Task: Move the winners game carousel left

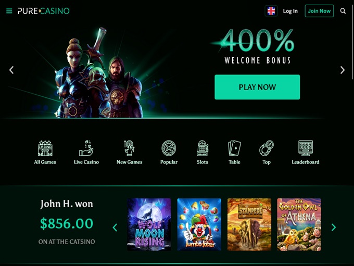Action: coord(115,227)
